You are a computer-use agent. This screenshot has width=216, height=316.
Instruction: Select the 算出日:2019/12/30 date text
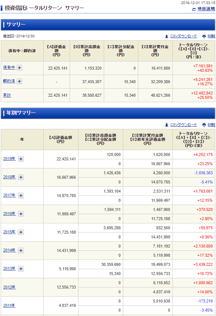point(19,36)
